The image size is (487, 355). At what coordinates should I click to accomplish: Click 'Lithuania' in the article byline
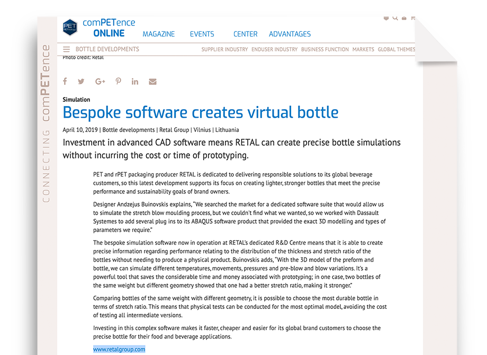227,130
